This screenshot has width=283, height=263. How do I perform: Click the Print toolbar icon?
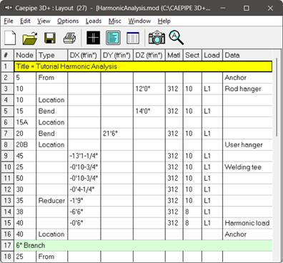coord(69,38)
